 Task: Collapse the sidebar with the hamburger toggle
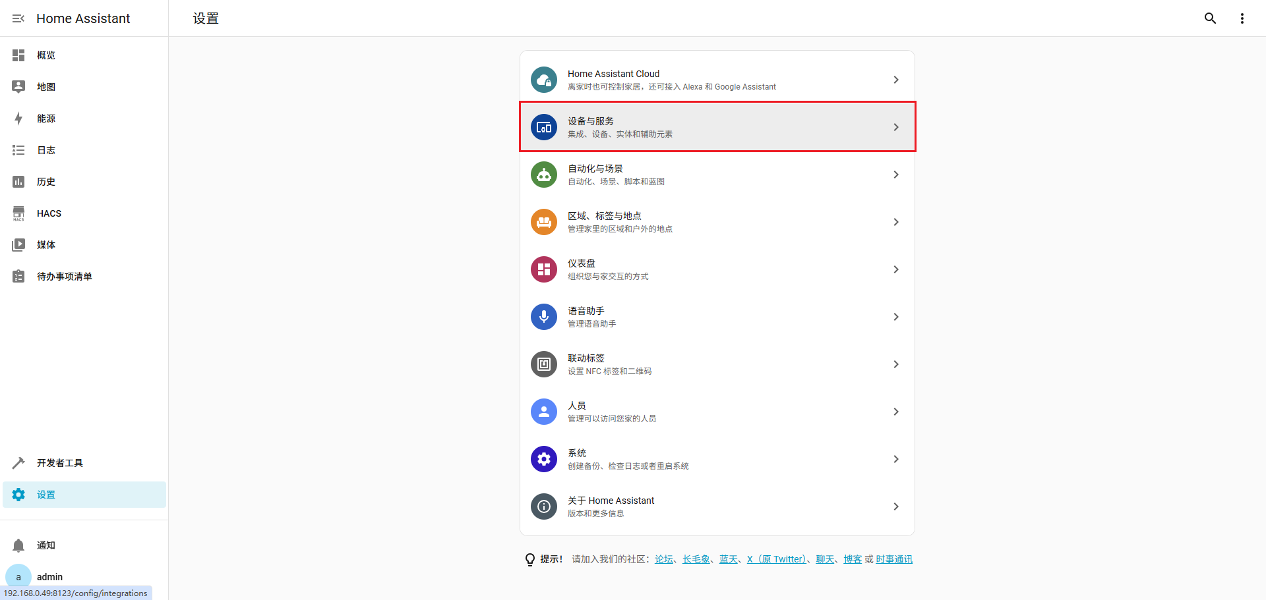coord(18,18)
